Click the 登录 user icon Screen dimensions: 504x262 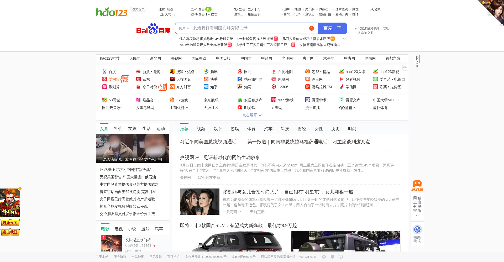pos(372,9)
